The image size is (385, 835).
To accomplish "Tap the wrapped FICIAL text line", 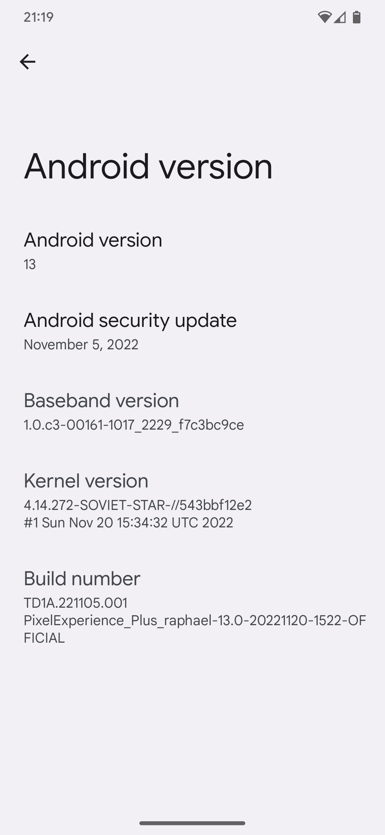I will tap(44, 638).
